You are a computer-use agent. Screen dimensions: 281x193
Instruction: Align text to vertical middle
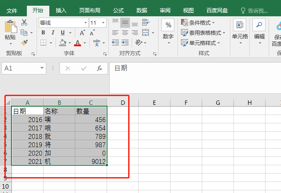[125, 22]
